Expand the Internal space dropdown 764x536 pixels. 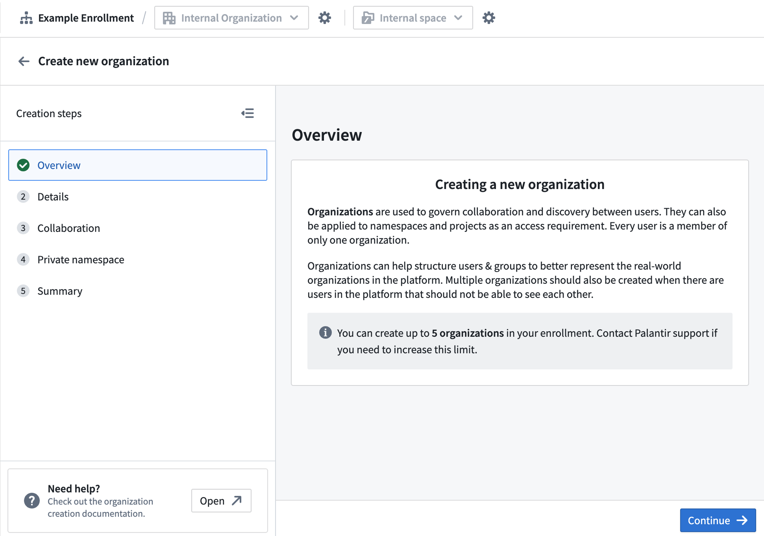[x=413, y=18]
